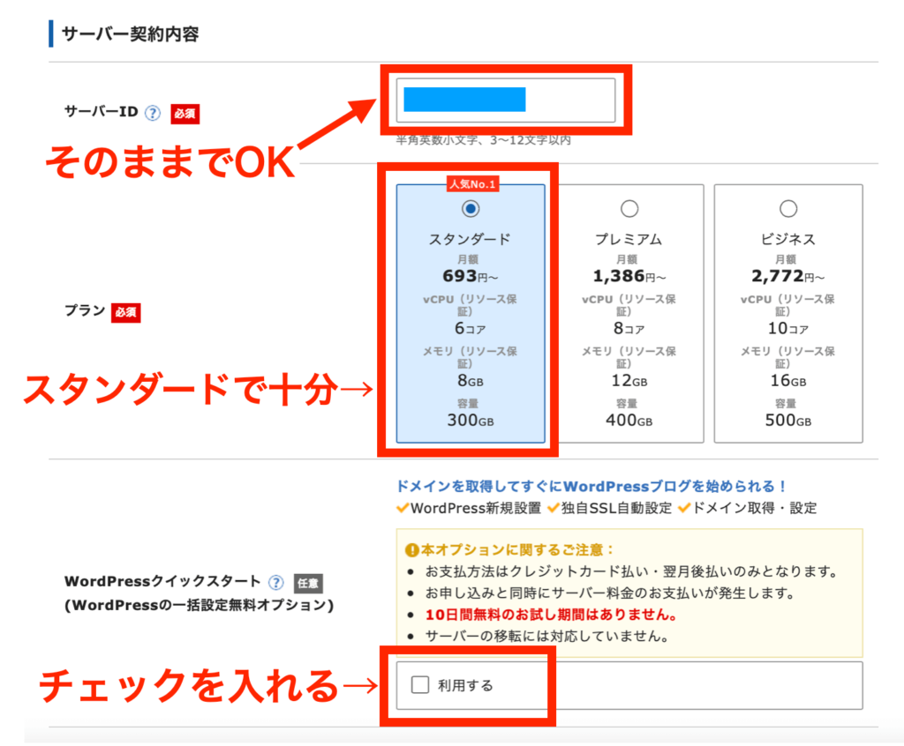Click the (WordPressの一括設定無料オプション) text
The width and height of the screenshot is (904, 746).
pos(199,606)
